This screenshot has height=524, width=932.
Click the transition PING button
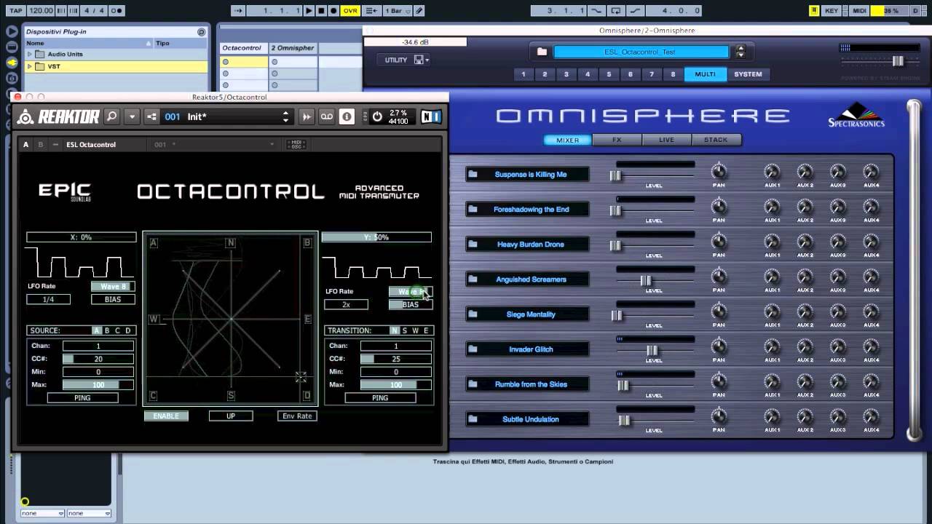[x=380, y=398]
